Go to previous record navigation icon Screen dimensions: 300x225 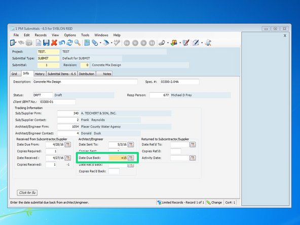click(x=135, y=43)
